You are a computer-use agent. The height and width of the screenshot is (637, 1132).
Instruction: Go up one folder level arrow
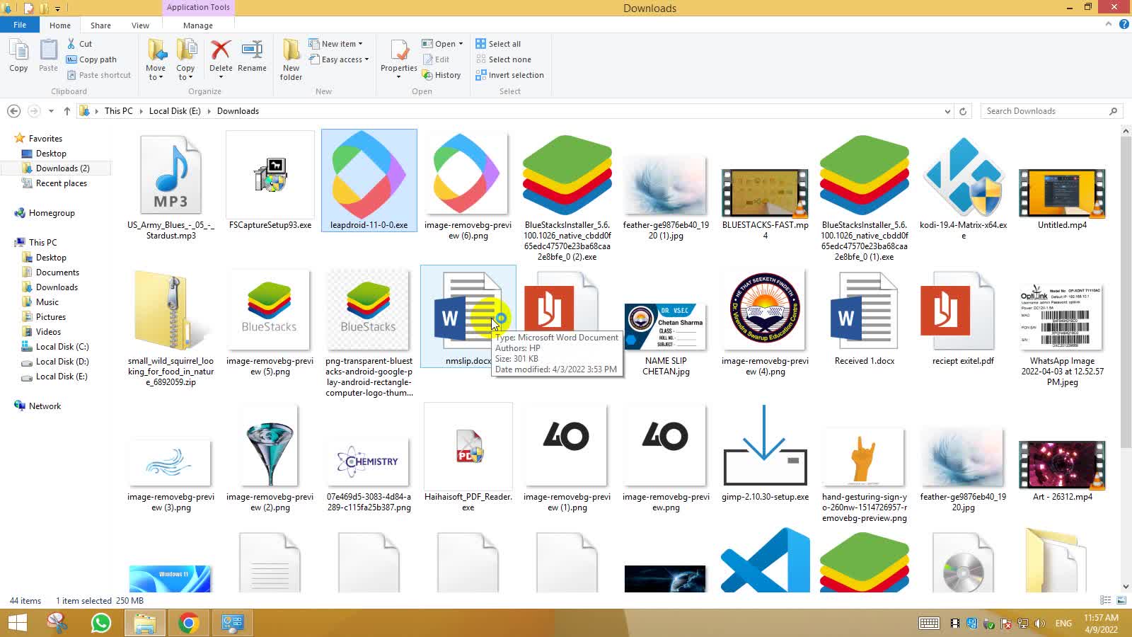click(x=67, y=111)
